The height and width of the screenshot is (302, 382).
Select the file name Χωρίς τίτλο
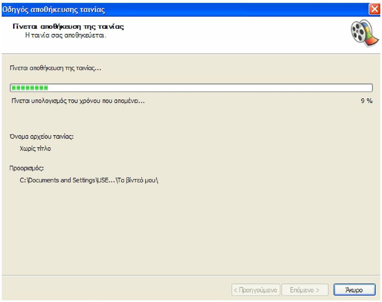(x=35, y=149)
